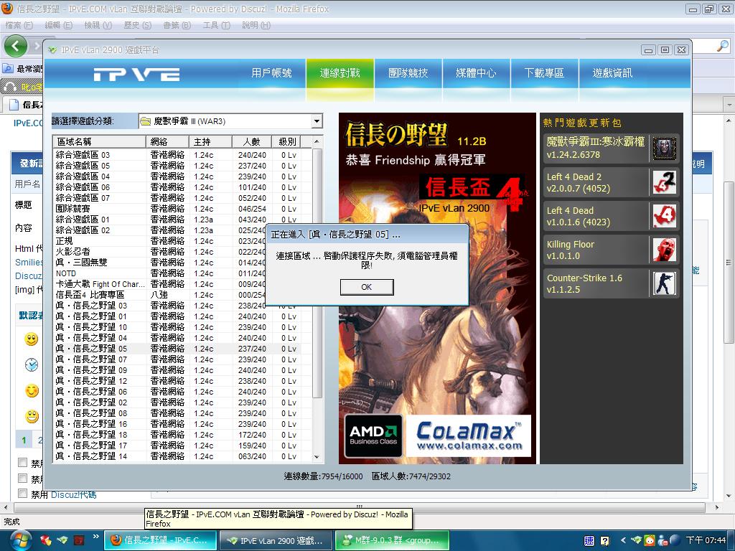Open the Windows Start orb
The width and height of the screenshot is (735, 551).
pyautogui.click(x=17, y=540)
